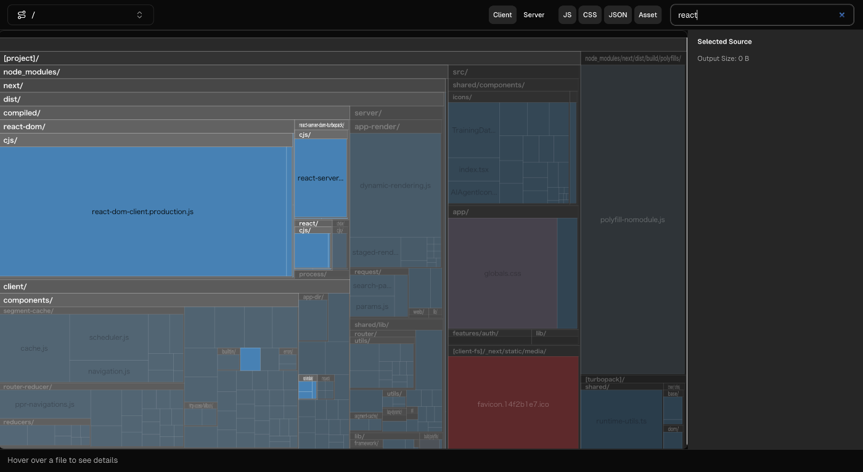The height and width of the screenshot is (472, 863).
Task: Toggle the JS file type filter
Action: (x=567, y=15)
